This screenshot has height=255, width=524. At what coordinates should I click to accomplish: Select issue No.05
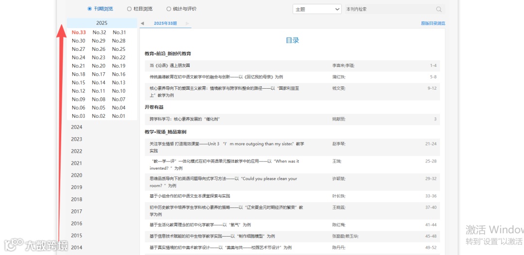point(98,108)
